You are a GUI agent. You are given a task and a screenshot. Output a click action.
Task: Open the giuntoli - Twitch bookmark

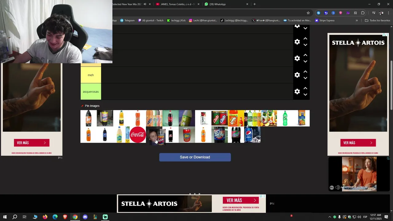151,21
